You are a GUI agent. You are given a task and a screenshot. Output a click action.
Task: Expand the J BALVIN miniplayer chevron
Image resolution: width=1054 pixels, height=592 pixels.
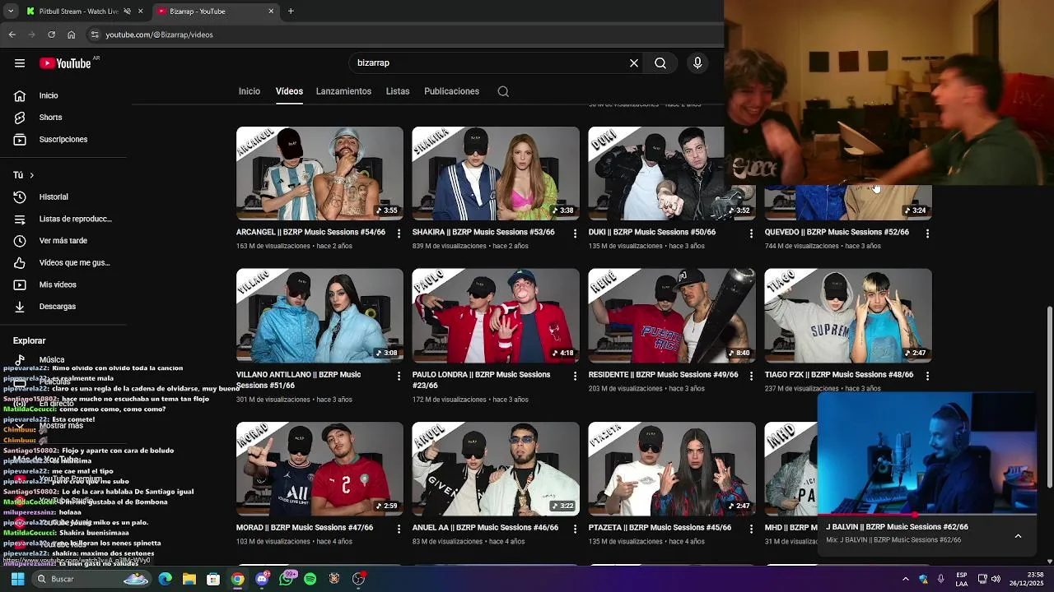pos(1018,536)
